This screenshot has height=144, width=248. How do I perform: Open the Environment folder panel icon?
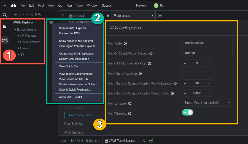click(5, 27)
